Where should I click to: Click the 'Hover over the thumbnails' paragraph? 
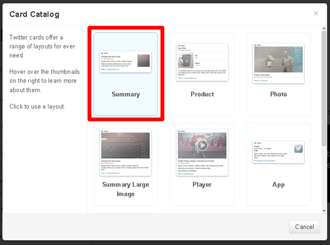[x=44, y=81]
